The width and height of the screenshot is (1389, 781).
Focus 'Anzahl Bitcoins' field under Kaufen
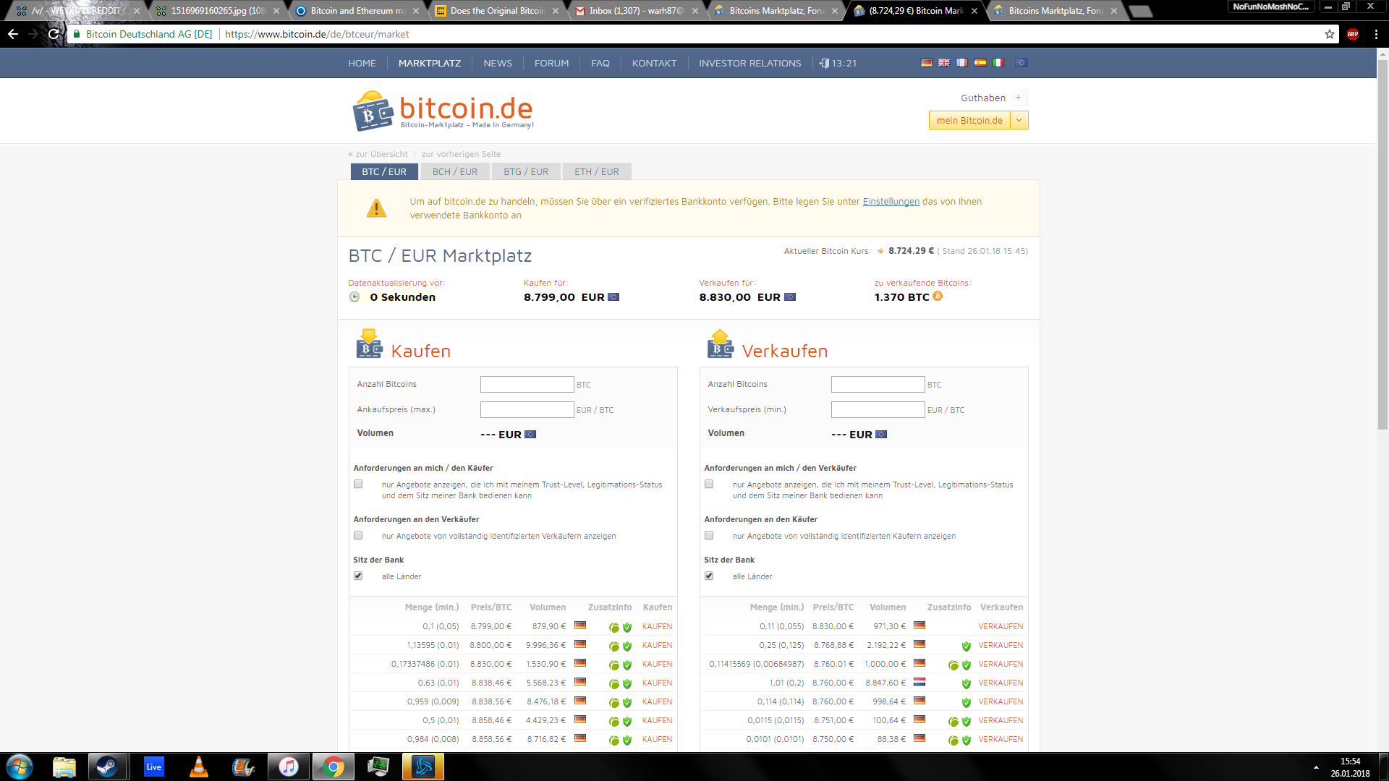coord(527,384)
